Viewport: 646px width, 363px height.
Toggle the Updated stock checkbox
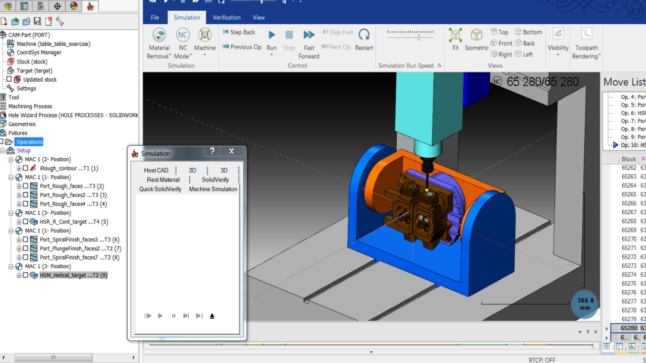(9, 79)
